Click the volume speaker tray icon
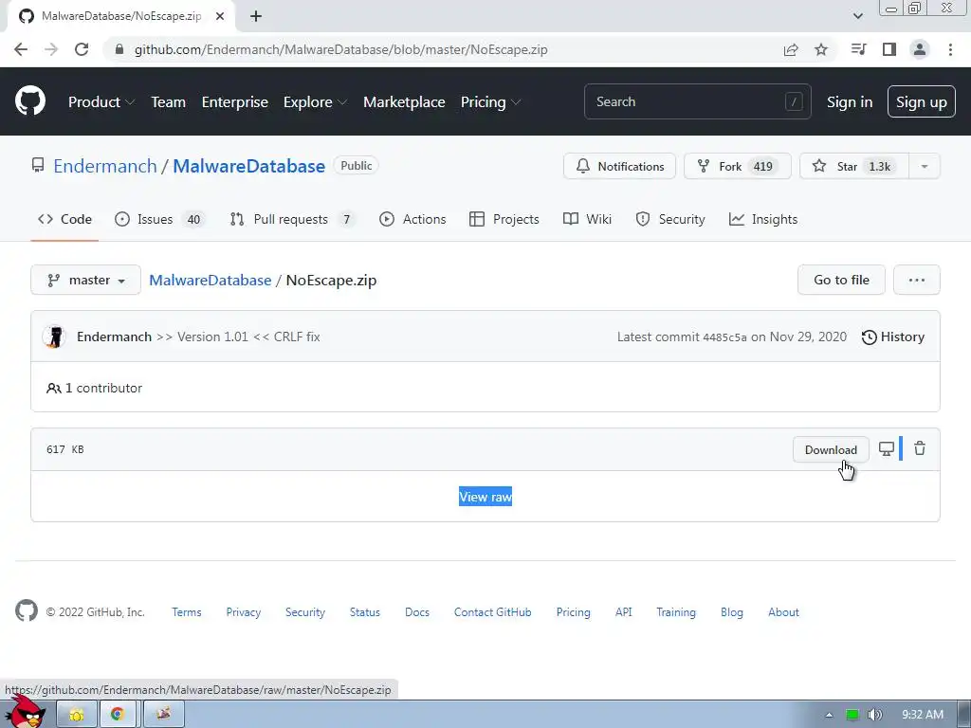 874,715
